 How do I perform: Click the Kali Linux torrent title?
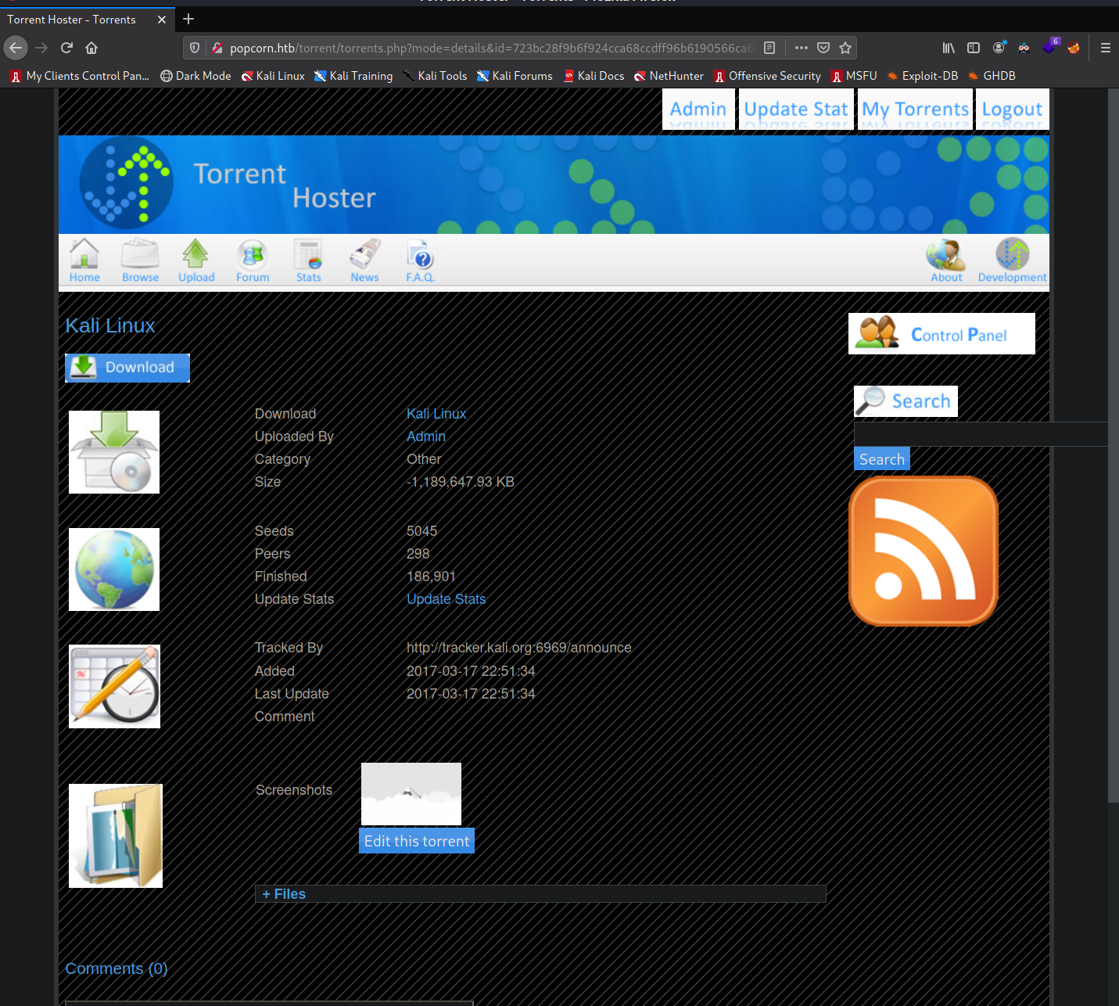110,325
